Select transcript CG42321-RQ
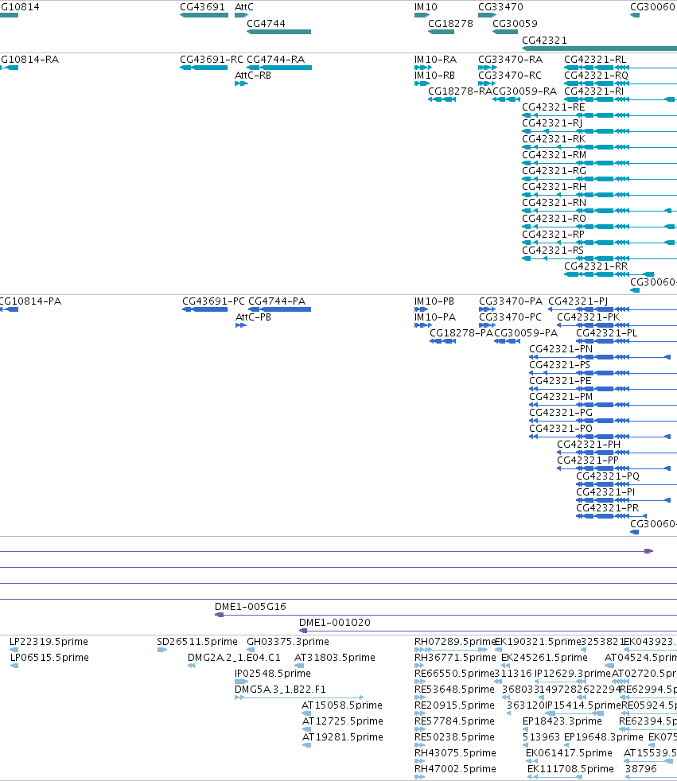Viewport: 677px width, 781px height. pyautogui.click(x=596, y=76)
